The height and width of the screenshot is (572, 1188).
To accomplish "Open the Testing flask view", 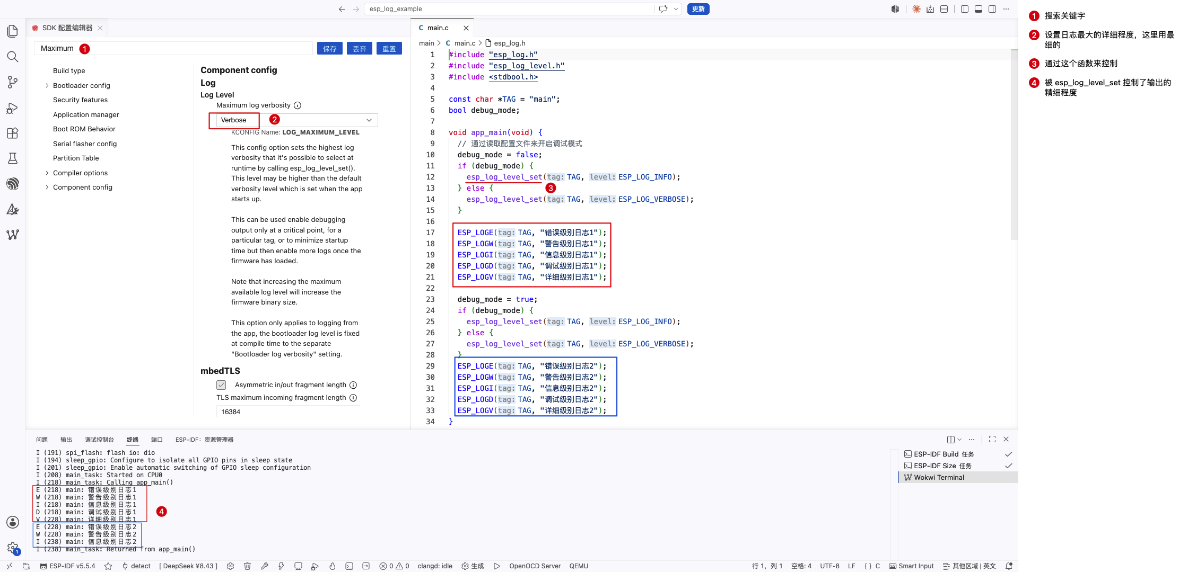I will [13, 158].
